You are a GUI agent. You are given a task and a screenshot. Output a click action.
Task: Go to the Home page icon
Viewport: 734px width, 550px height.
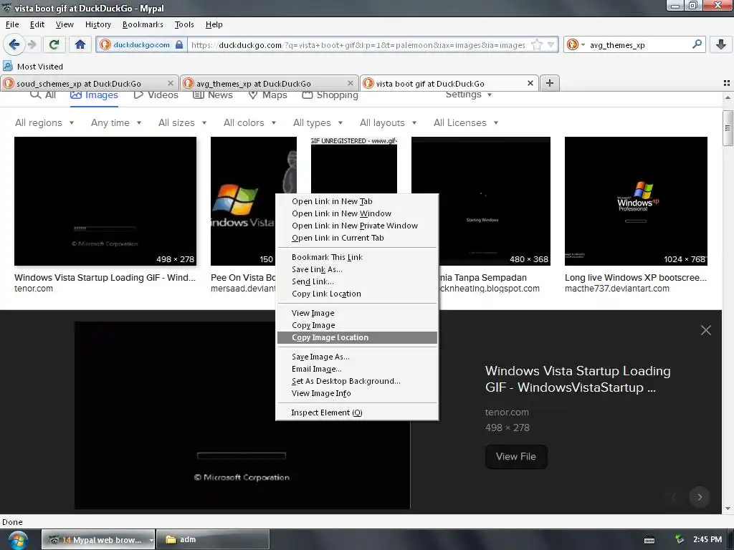pos(80,44)
